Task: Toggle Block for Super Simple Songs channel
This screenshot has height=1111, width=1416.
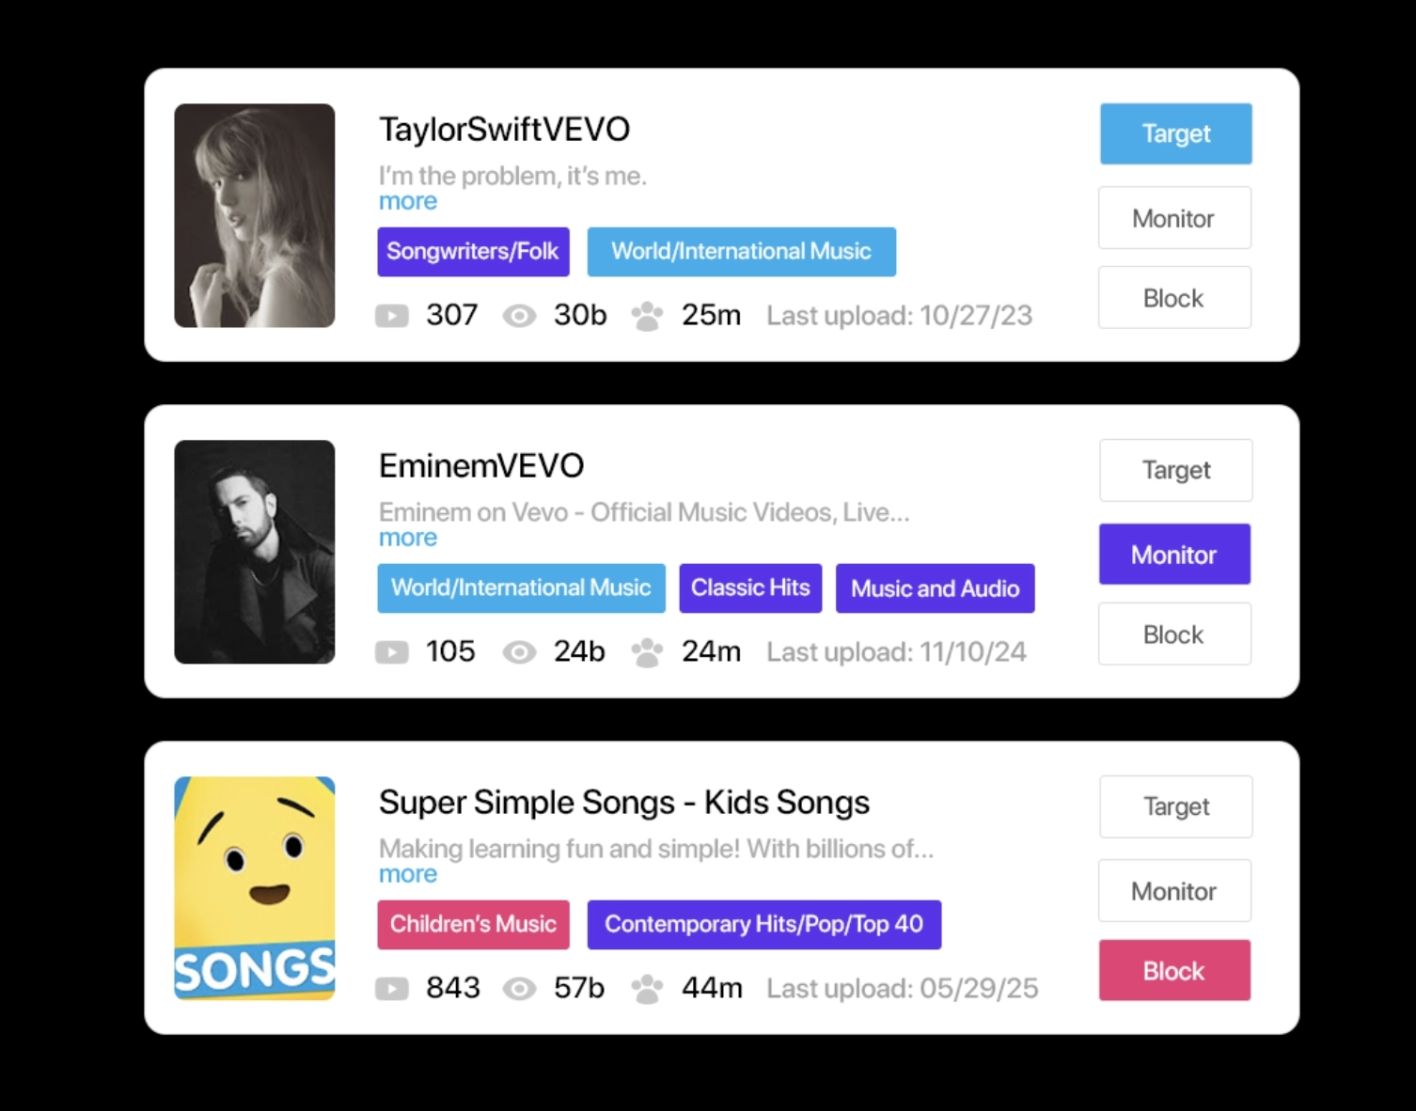Action: [x=1174, y=971]
